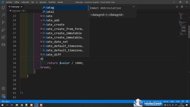Open the Selección menu
This screenshot has height=107, width=190.
pyautogui.click(x=25, y=2)
